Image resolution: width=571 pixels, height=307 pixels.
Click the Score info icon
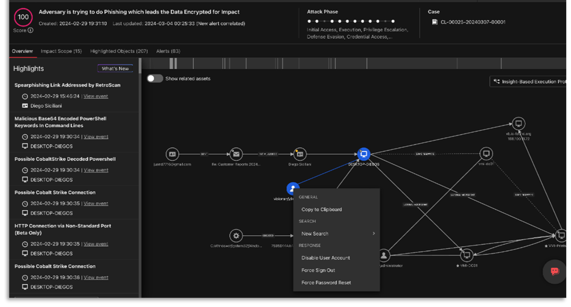pos(30,30)
